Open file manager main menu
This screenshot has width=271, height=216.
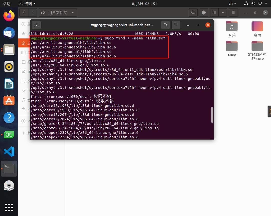pos(233,12)
